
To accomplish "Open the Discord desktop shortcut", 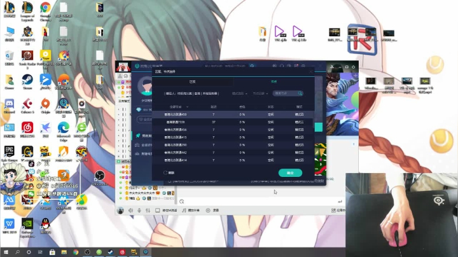I will point(10,106).
